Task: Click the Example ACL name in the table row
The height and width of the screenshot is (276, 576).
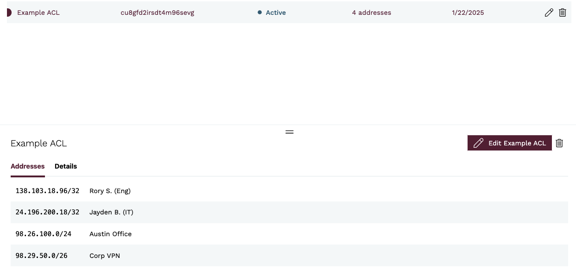Action: [38, 13]
